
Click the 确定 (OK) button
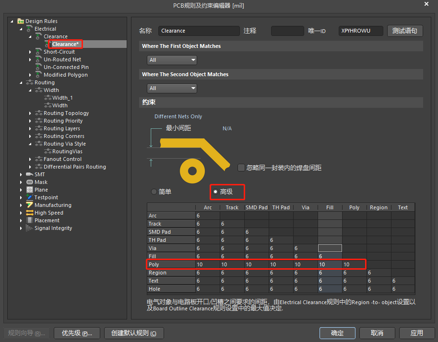pyautogui.click(x=337, y=333)
